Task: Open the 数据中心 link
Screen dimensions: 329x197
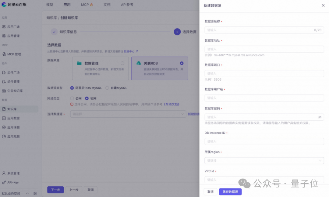Action: click(x=131, y=51)
